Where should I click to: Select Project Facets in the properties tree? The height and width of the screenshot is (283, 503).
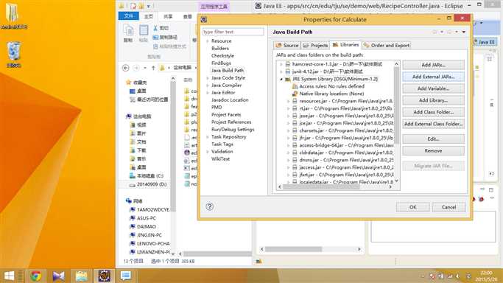pos(226,115)
